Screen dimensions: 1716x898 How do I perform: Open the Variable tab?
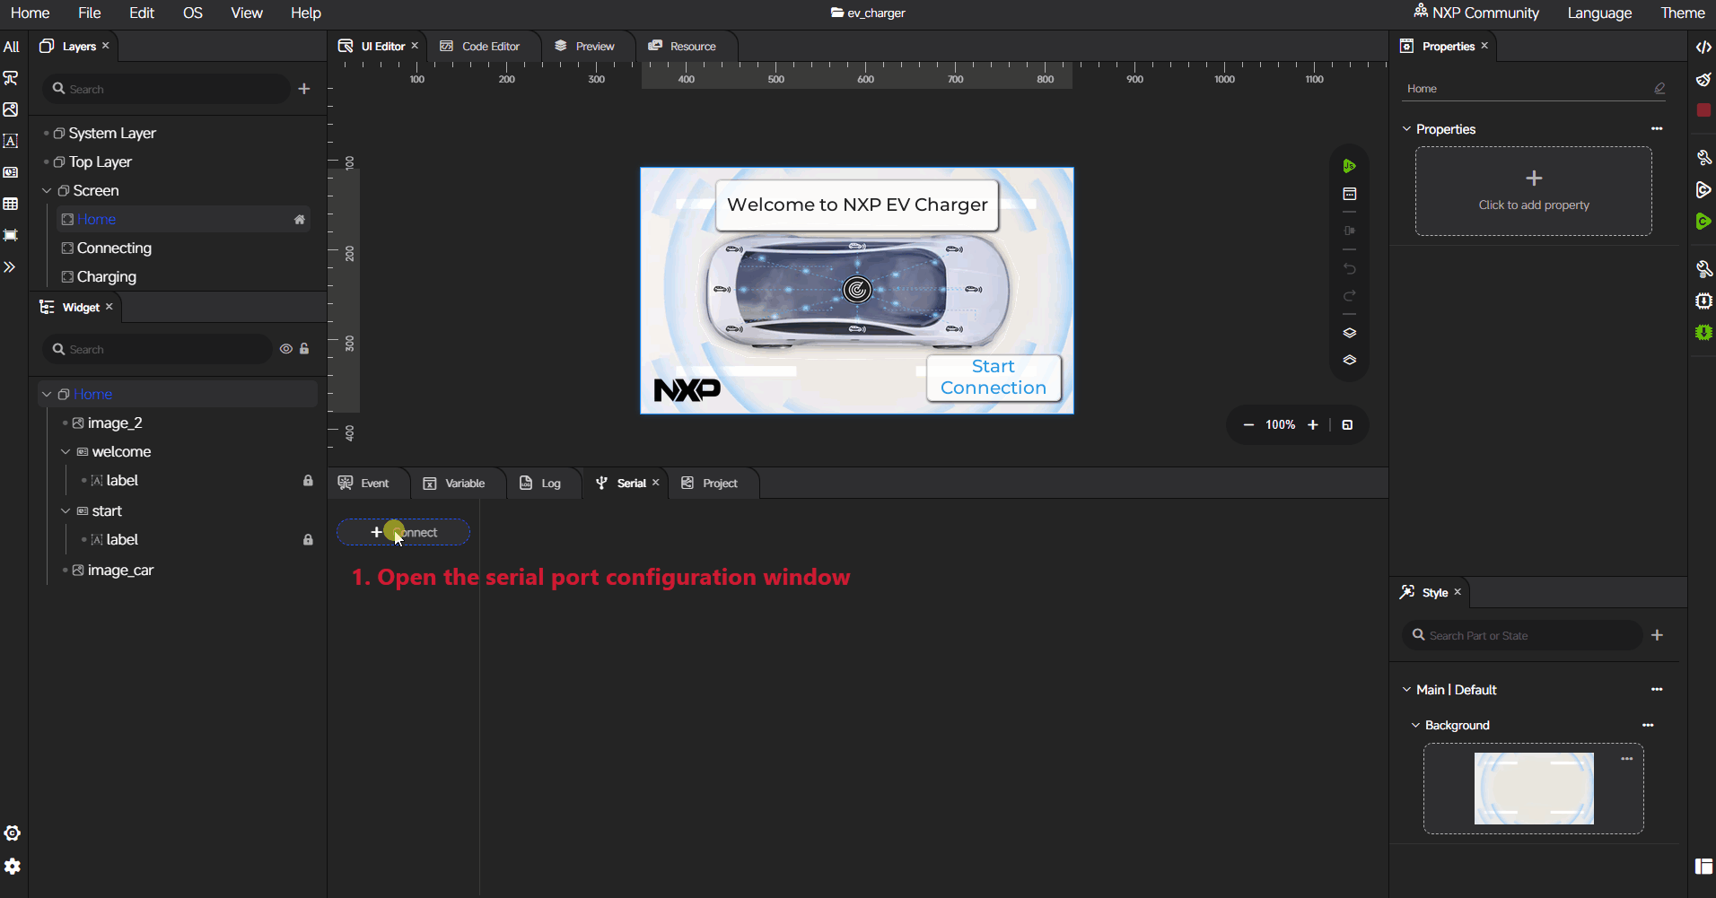454,484
